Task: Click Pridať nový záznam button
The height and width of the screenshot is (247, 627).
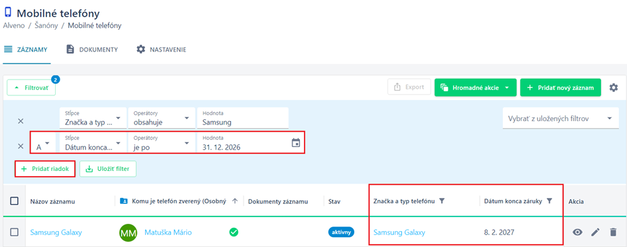Action: pyautogui.click(x=561, y=87)
